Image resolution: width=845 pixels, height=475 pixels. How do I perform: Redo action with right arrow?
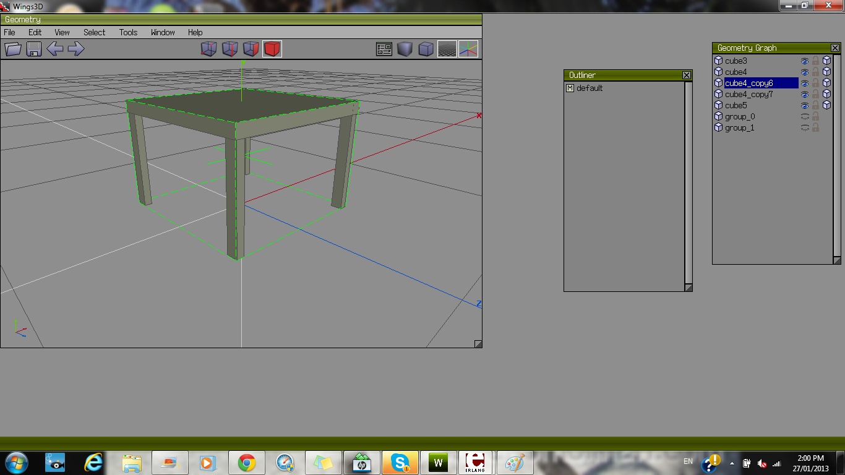76,49
